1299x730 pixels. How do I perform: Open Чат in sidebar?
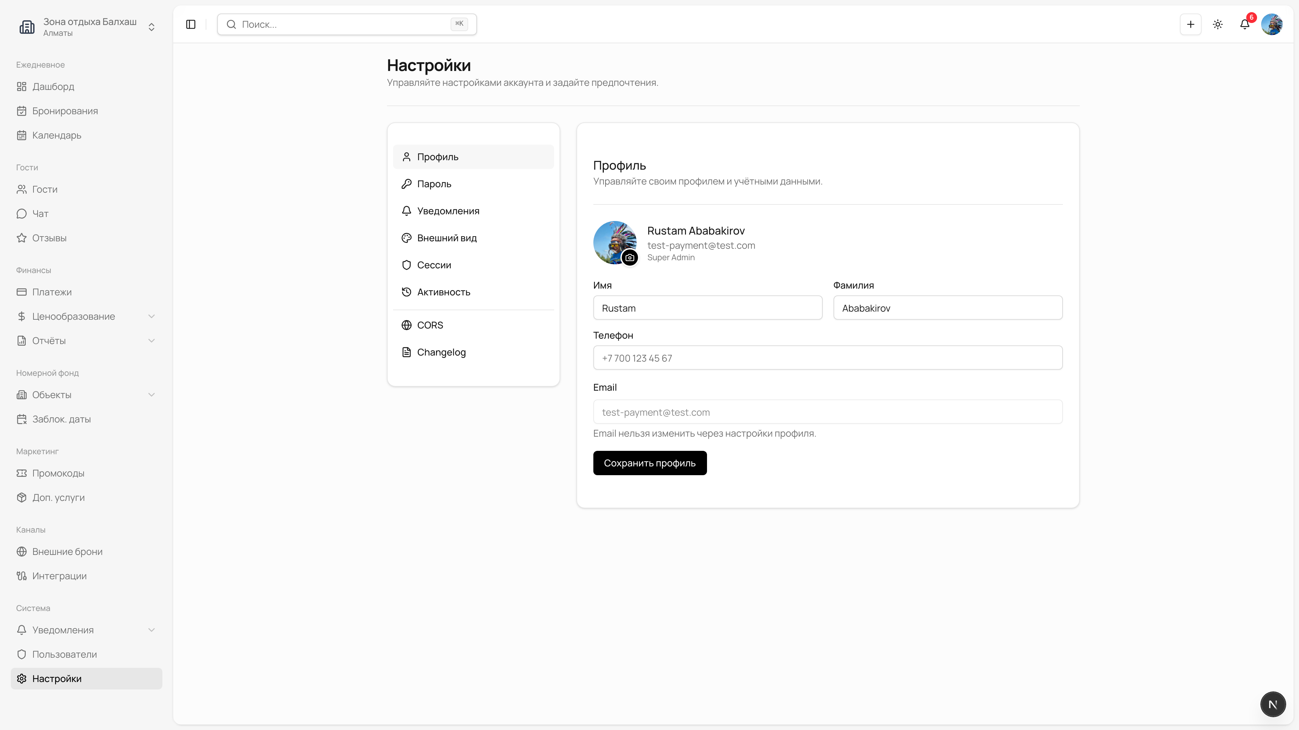[x=40, y=214]
